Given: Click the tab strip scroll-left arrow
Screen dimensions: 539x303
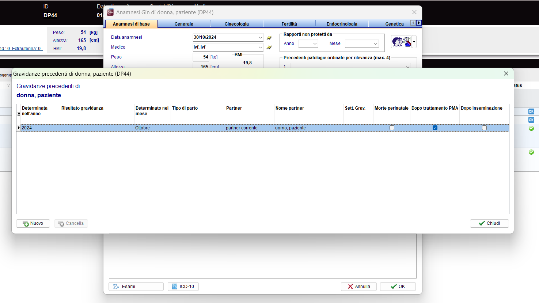Looking at the screenshot, I should point(413,23).
